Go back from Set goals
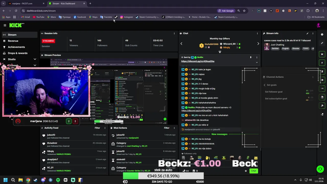327x184 pixels. pyautogui.click(x=265, y=85)
